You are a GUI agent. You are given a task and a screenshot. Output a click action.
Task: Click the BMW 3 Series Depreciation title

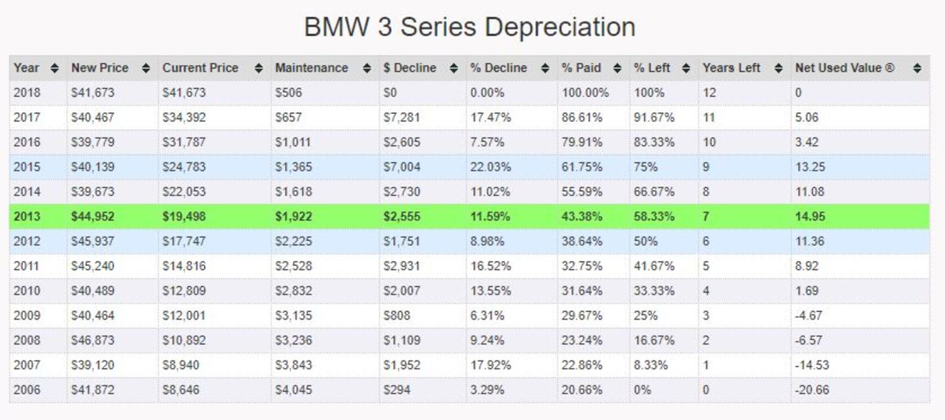pyautogui.click(x=470, y=28)
